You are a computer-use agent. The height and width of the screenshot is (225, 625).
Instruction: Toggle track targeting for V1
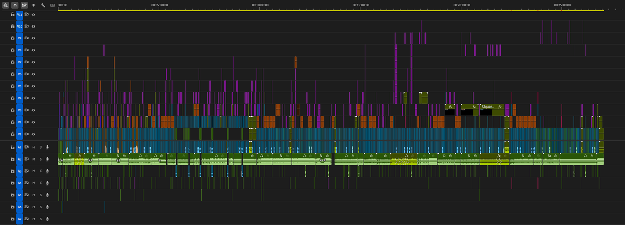20,134
